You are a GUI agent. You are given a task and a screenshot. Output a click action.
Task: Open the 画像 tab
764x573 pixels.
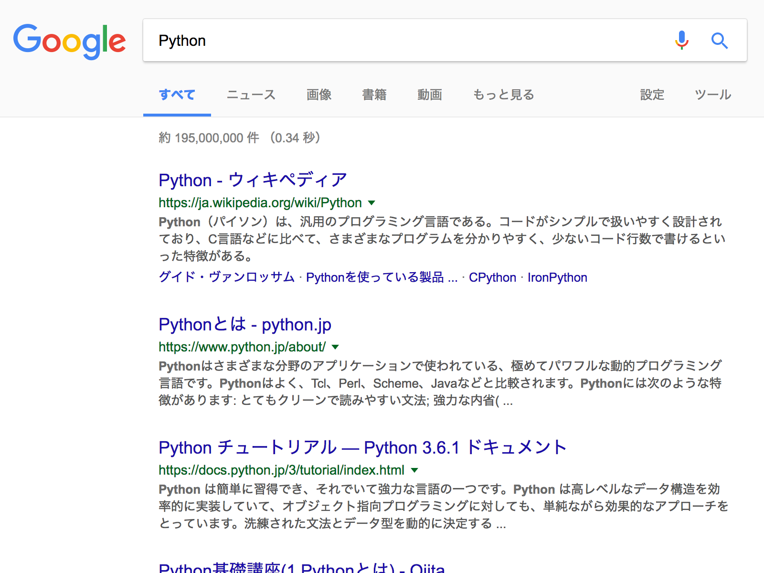click(x=319, y=95)
